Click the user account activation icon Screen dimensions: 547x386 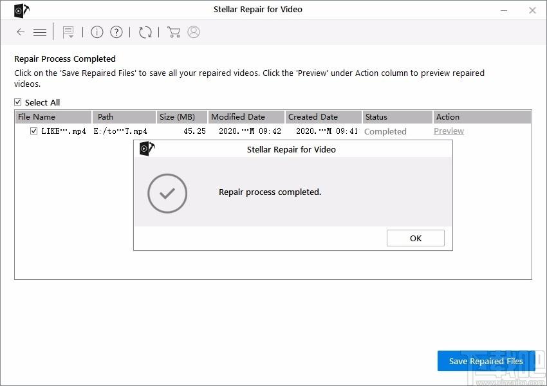tap(194, 32)
